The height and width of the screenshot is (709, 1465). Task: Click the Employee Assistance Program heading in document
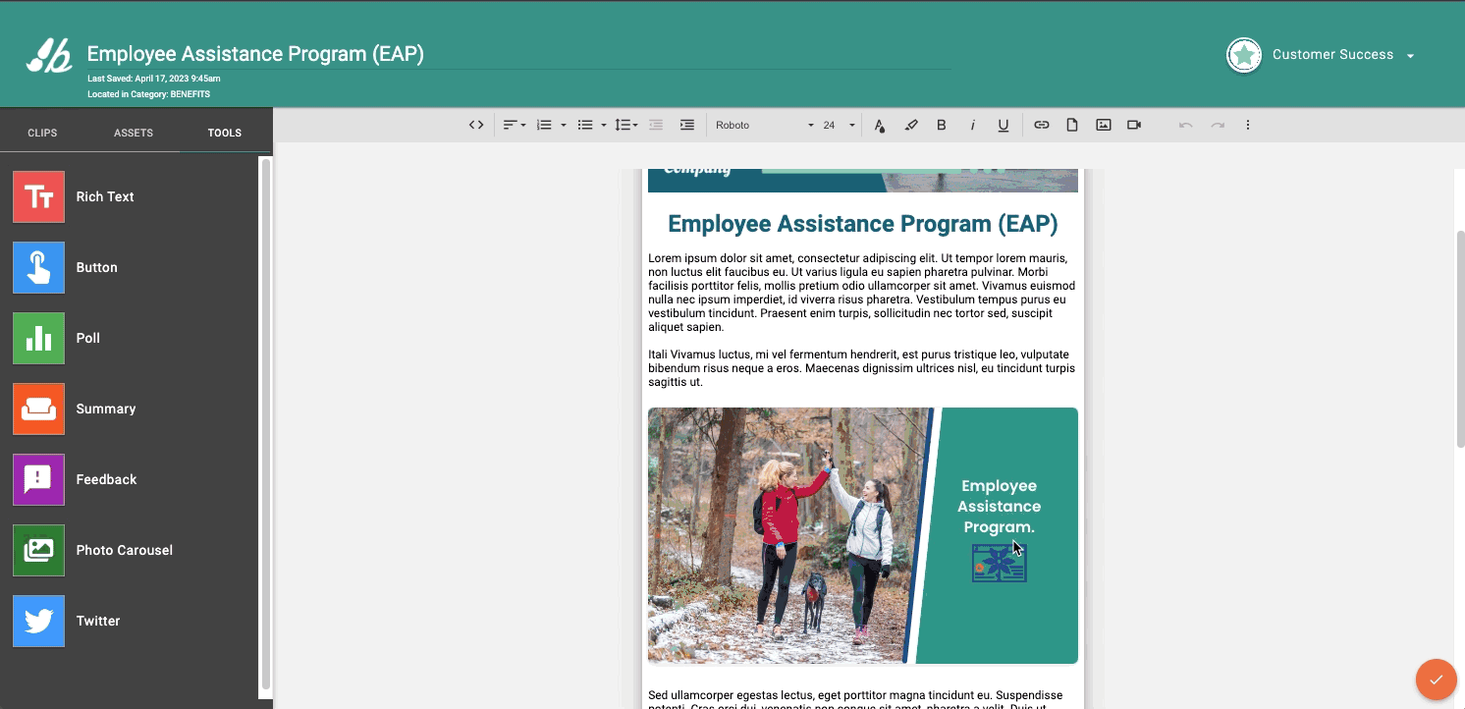[x=863, y=224]
